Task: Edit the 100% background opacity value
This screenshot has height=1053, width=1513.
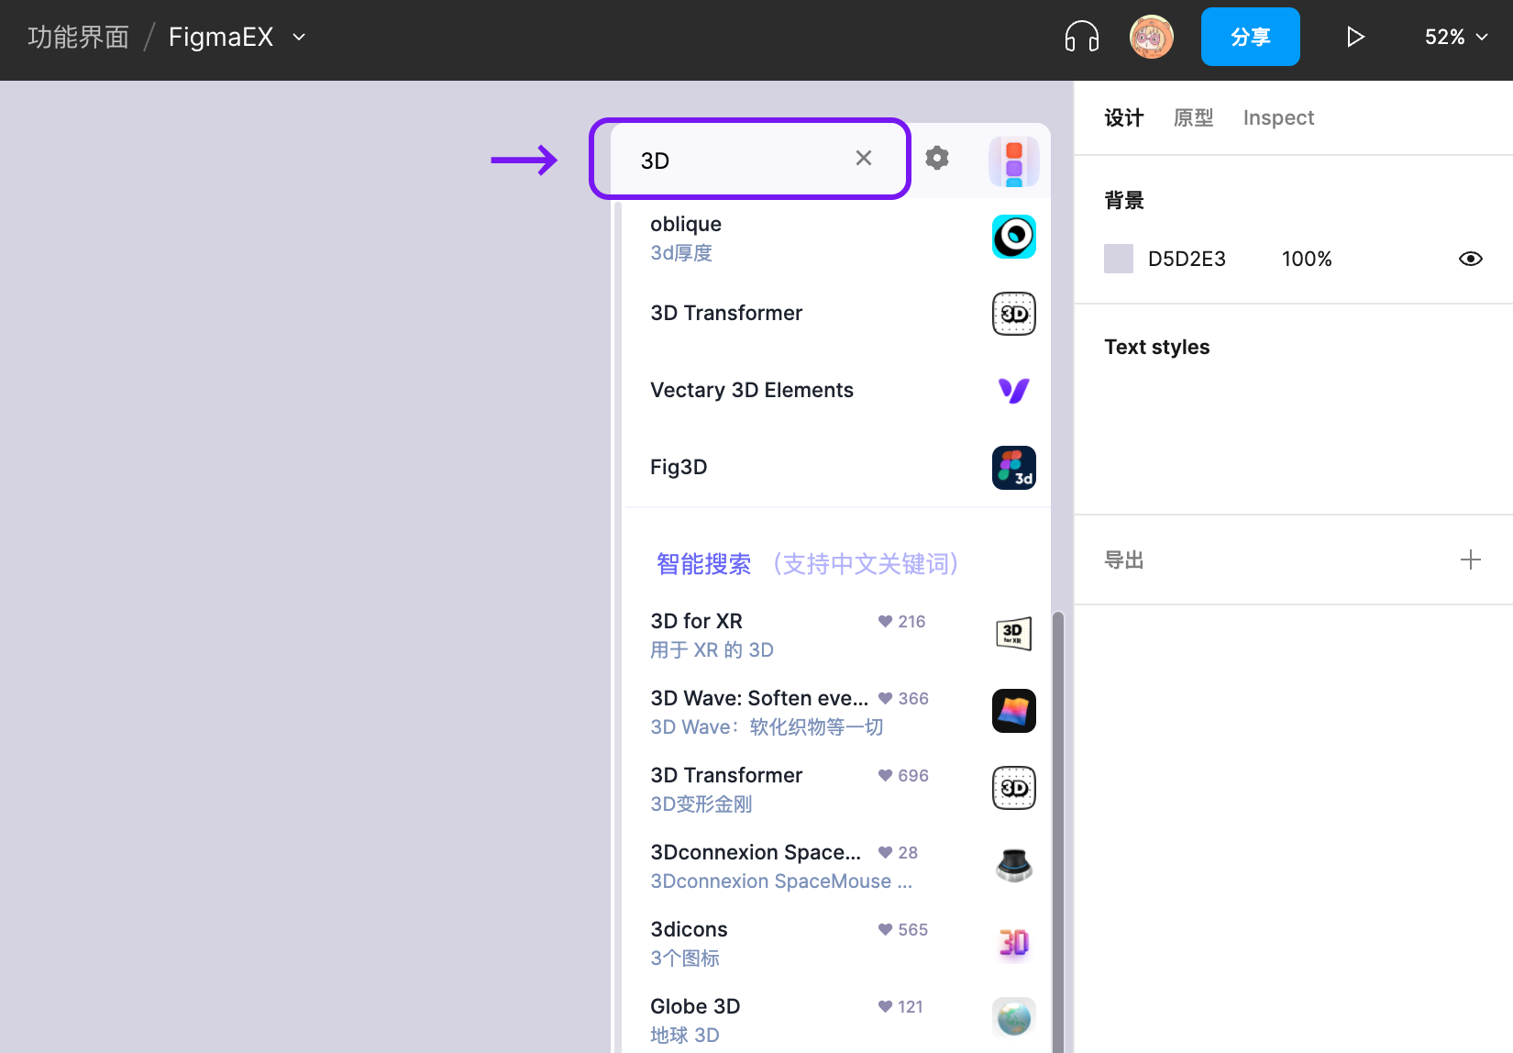Action: click(x=1307, y=259)
